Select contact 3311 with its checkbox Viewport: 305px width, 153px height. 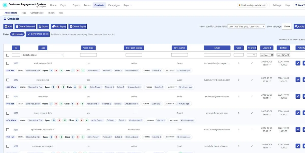pyautogui.click(x=7, y=130)
